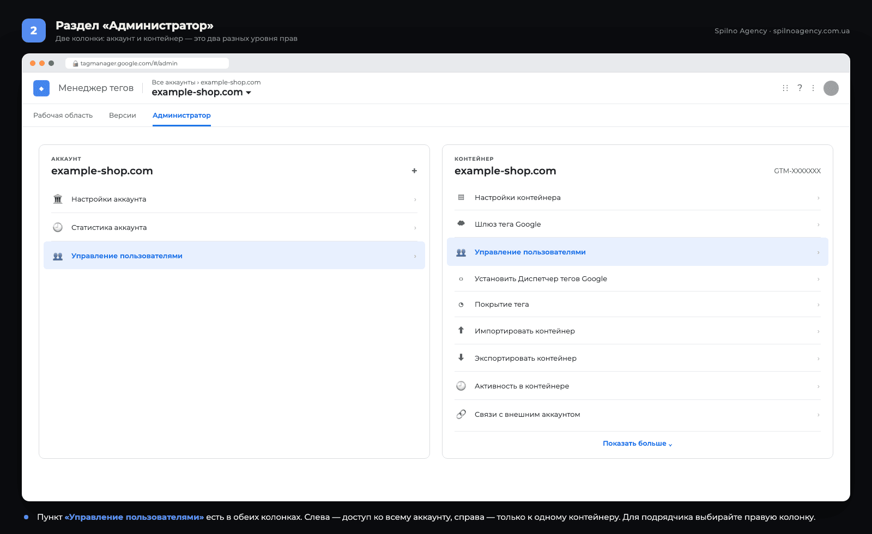Open Экспортировать контейнер
The height and width of the screenshot is (534, 872).
point(638,358)
